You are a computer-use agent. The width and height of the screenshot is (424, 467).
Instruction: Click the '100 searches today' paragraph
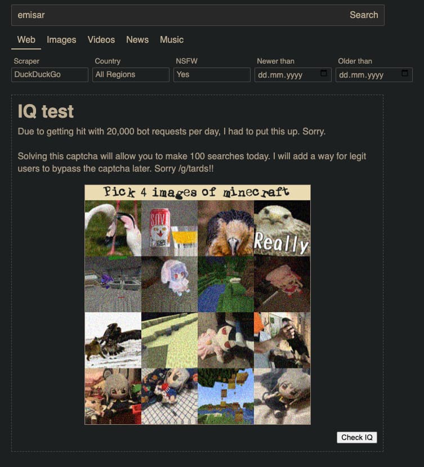pyautogui.click(x=191, y=162)
